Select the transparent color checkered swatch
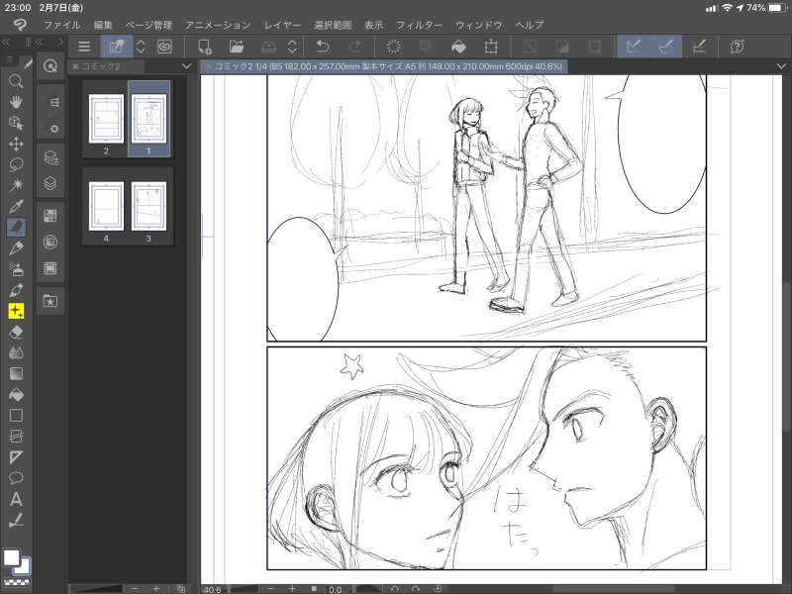 point(17,582)
